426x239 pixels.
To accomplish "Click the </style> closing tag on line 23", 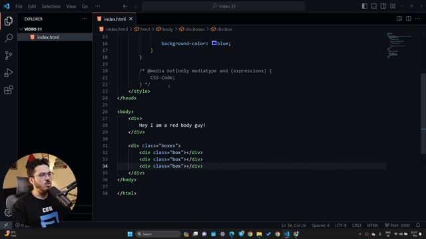I will pyautogui.click(x=139, y=91).
